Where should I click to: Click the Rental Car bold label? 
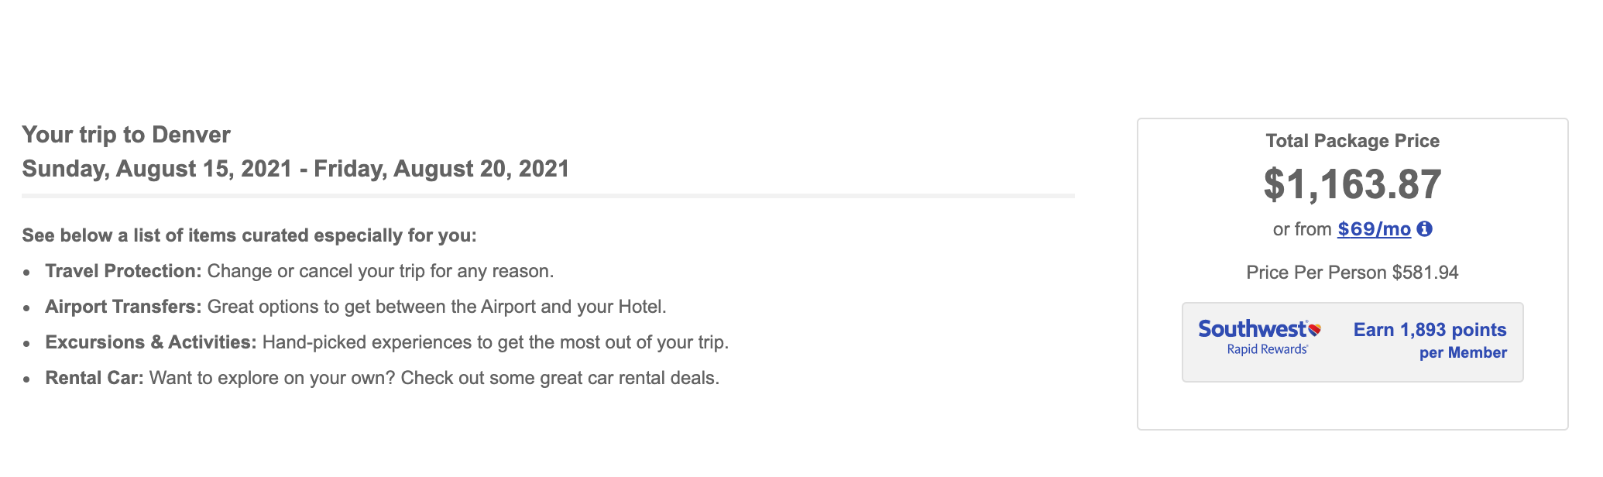click(94, 378)
